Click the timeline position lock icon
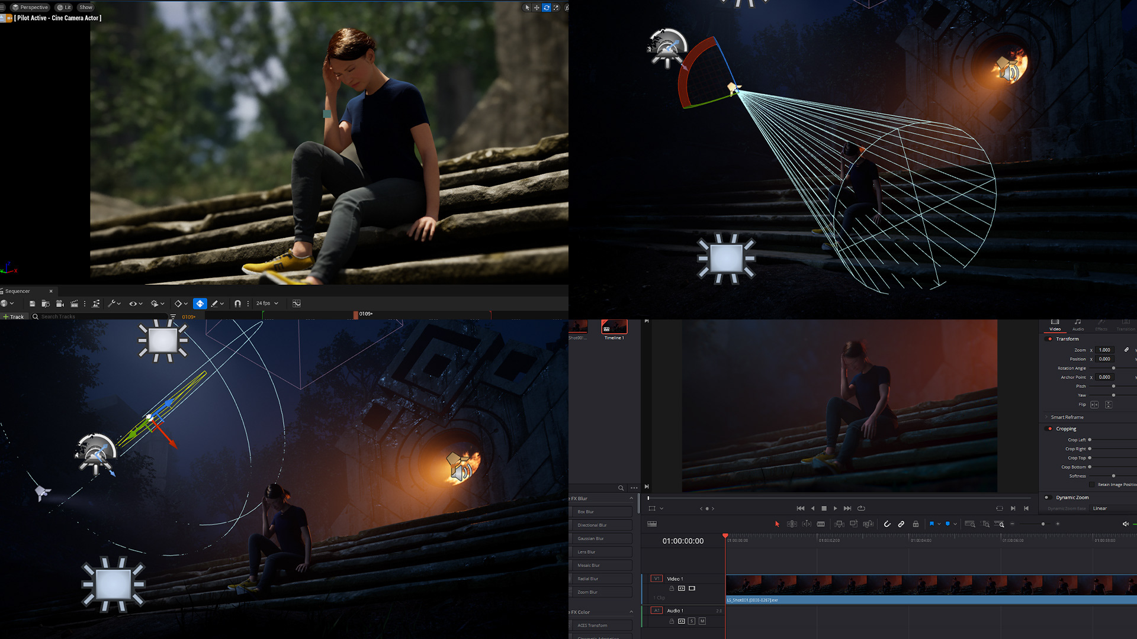The image size is (1137, 639). point(916,524)
